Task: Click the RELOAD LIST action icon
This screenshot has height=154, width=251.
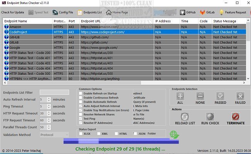Action: 185,117
